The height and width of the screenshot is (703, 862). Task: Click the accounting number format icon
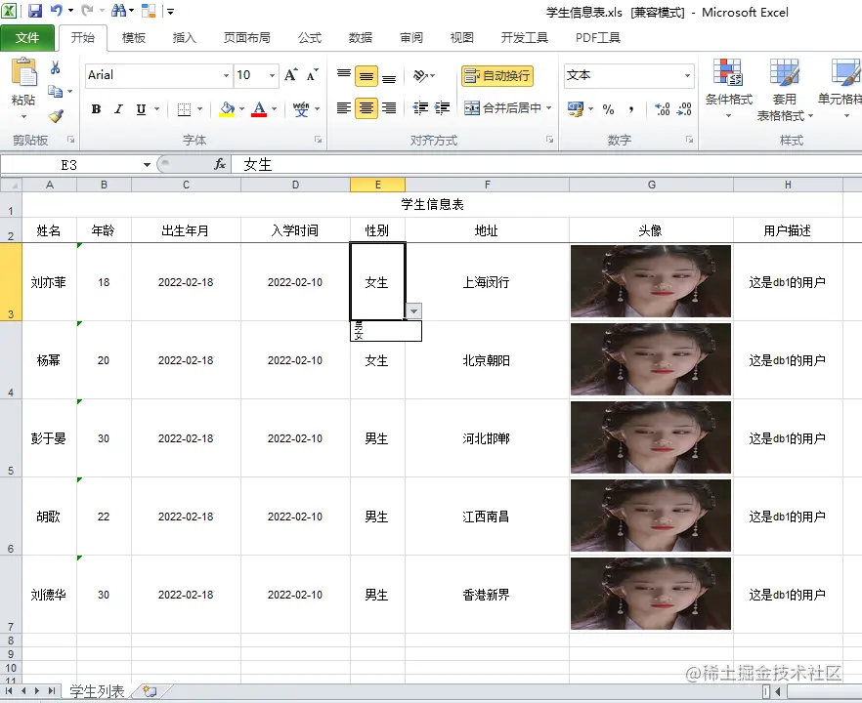576,108
